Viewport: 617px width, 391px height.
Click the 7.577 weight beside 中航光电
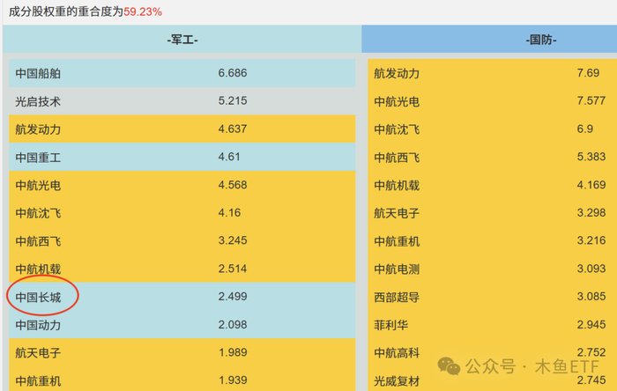(591, 101)
